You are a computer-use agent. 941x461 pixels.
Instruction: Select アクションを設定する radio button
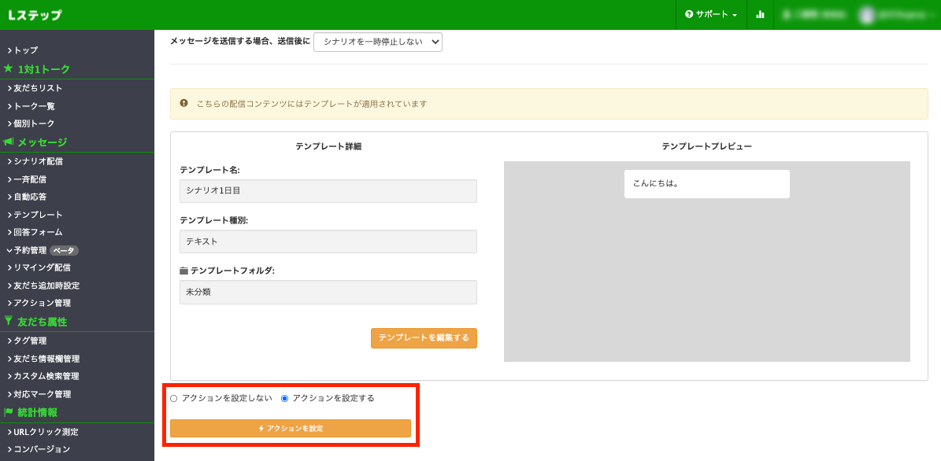(x=283, y=398)
